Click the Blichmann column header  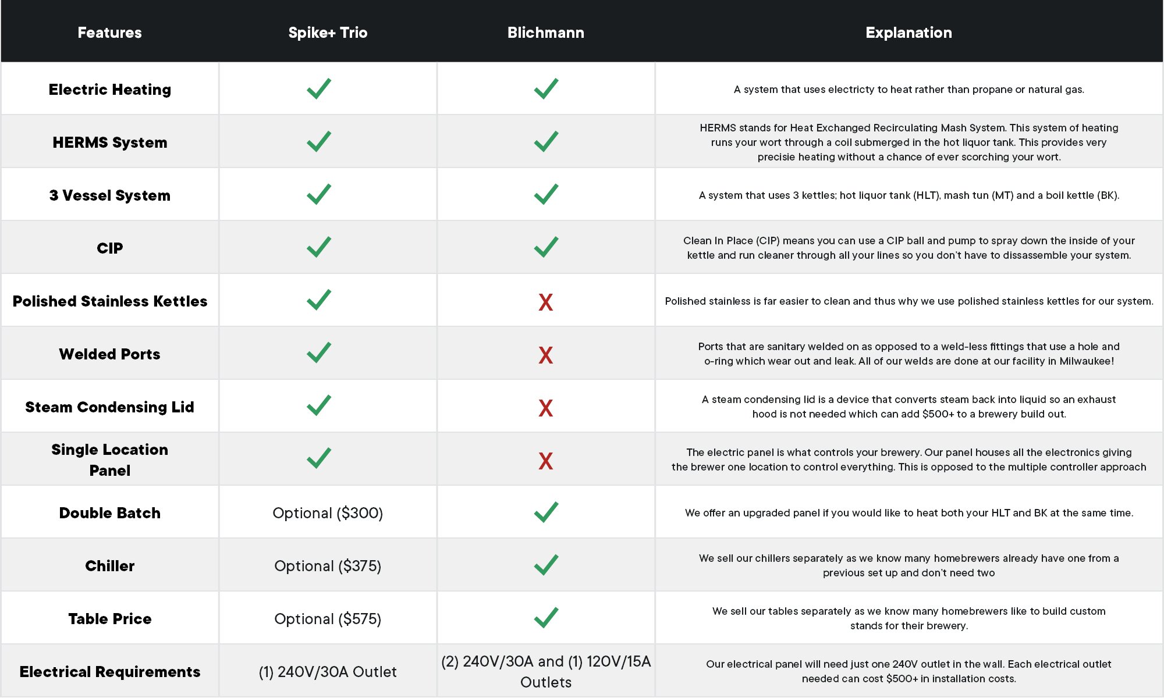point(545,33)
